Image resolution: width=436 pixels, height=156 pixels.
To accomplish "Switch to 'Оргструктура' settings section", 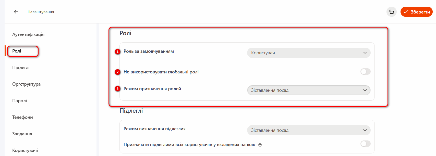I will [26, 84].
